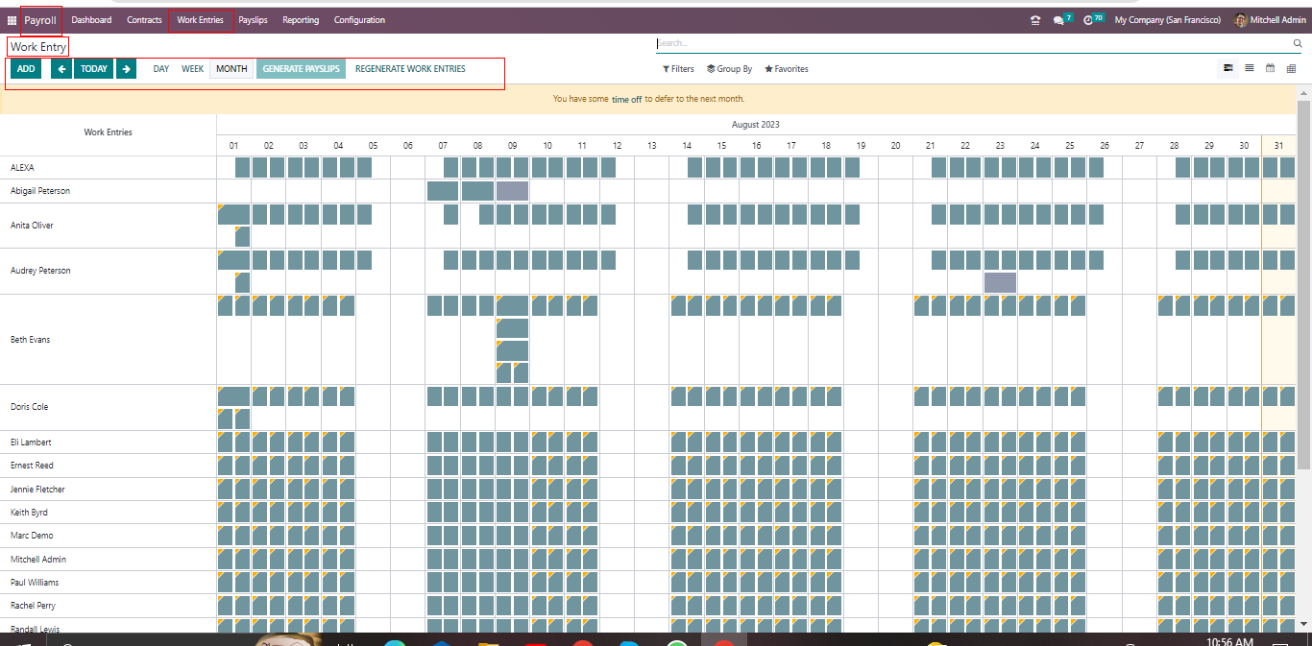This screenshot has height=646, width=1312.
Task: Select the Week scale option
Action: [x=192, y=69]
